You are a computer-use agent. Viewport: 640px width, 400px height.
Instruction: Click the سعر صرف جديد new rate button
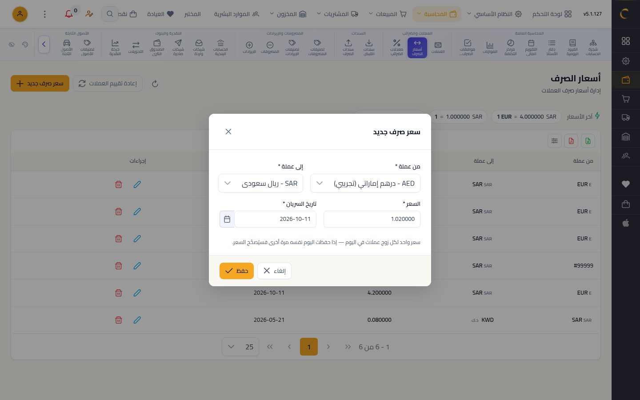click(x=40, y=84)
